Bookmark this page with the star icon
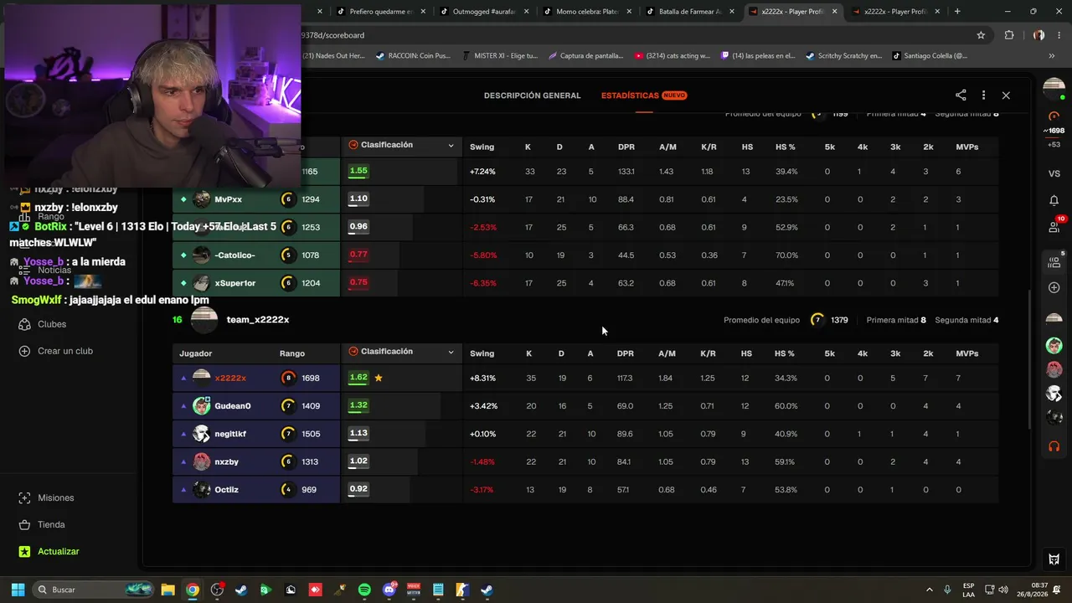 [x=981, y=35]
